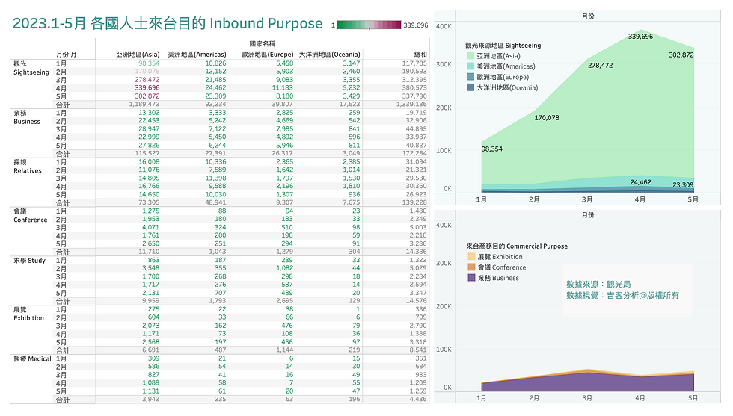Select the cell value 16,766 in relatives rows
Viewport: 733px width, 416px height.
pos(149,186)
